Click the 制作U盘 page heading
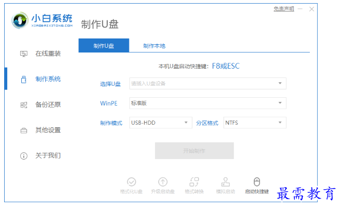 (x=100, y=24)
